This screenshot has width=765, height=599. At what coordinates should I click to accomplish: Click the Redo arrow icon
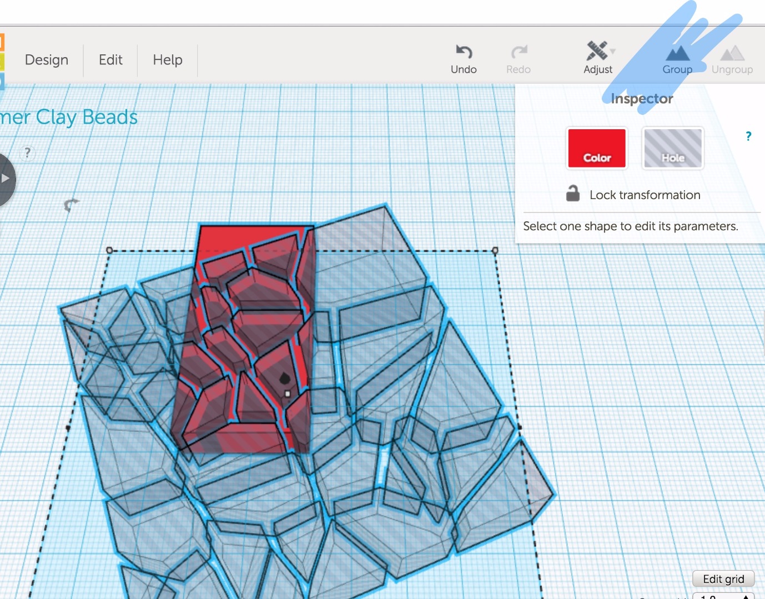point(519,52)
